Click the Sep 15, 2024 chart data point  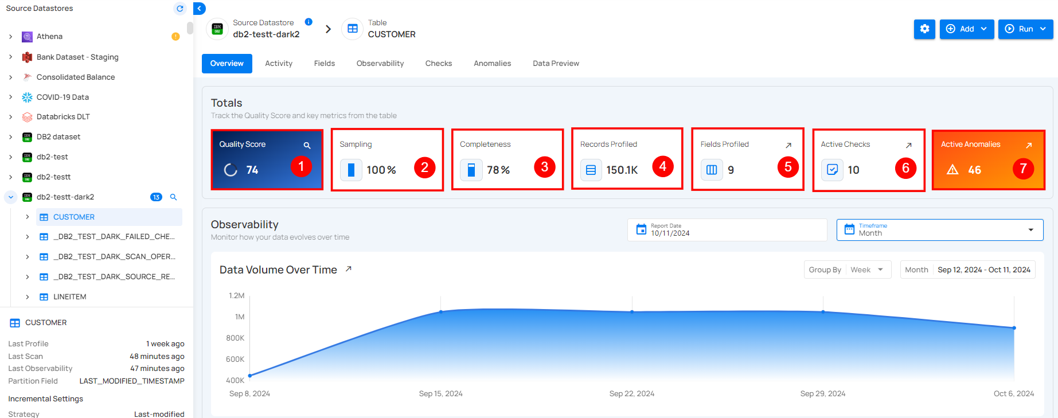(441, 312)
